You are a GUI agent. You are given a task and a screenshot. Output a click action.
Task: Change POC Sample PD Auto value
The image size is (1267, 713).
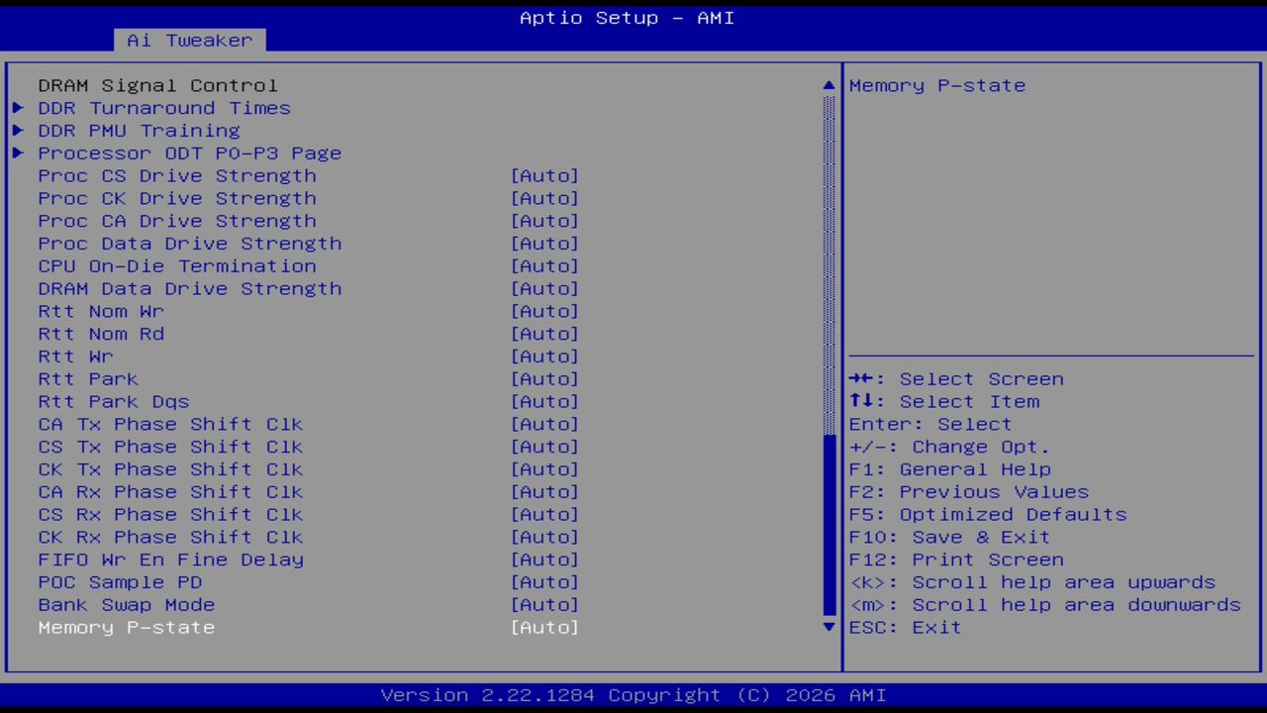(544, 582)
